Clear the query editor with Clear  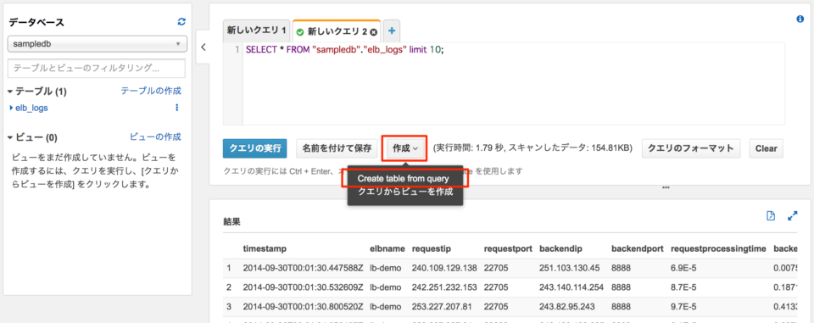(x=766, y=148)
